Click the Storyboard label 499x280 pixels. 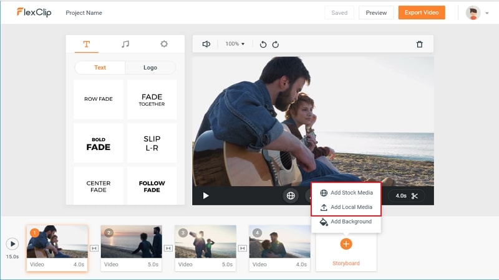pyautogui.click(x=346, y=263)
